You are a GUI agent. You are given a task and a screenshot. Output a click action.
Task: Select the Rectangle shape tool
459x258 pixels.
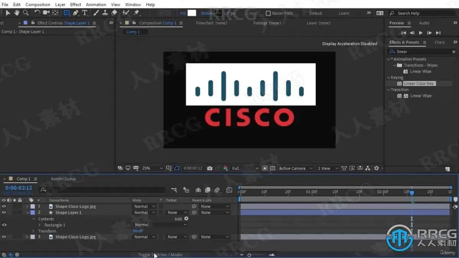pos(67,13)
